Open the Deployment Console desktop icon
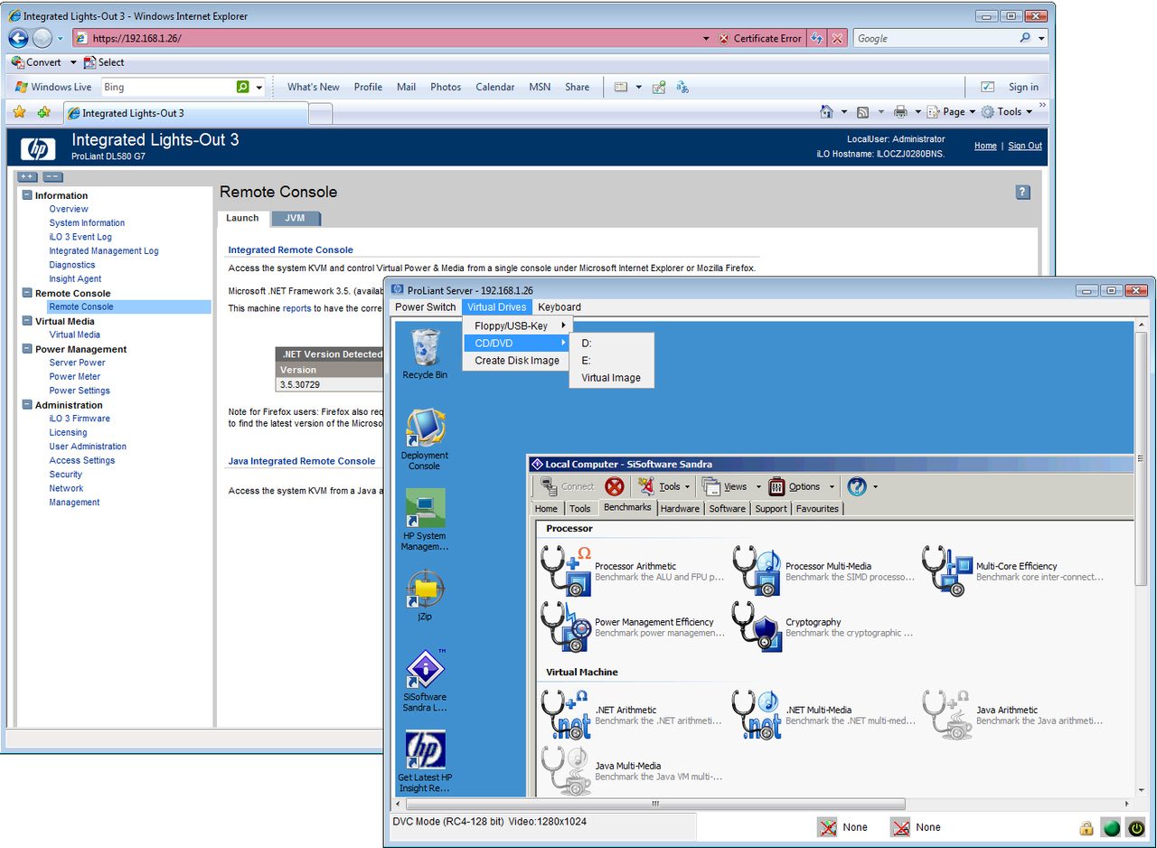 pos(425,438)
